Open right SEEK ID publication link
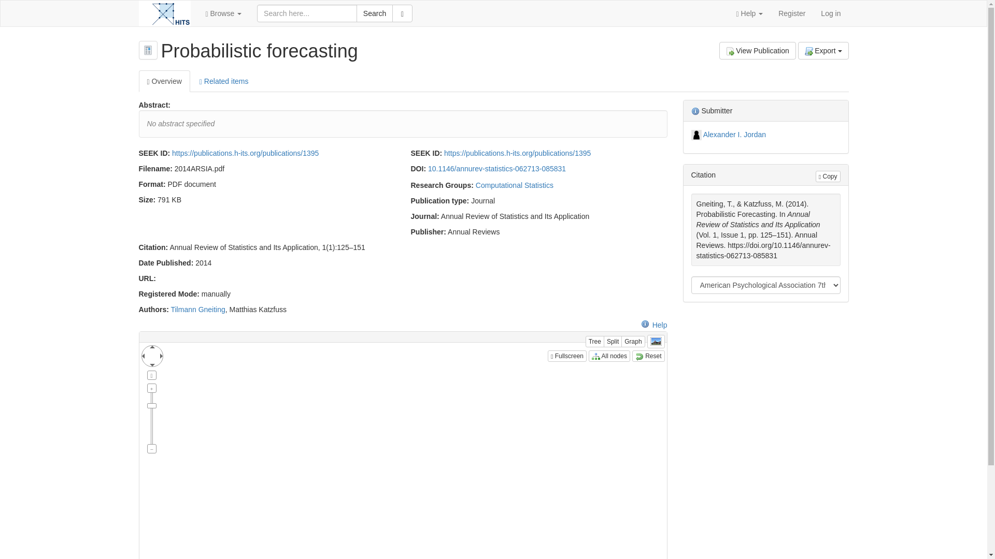Screen dimensions: 995x559 point(517,153)
